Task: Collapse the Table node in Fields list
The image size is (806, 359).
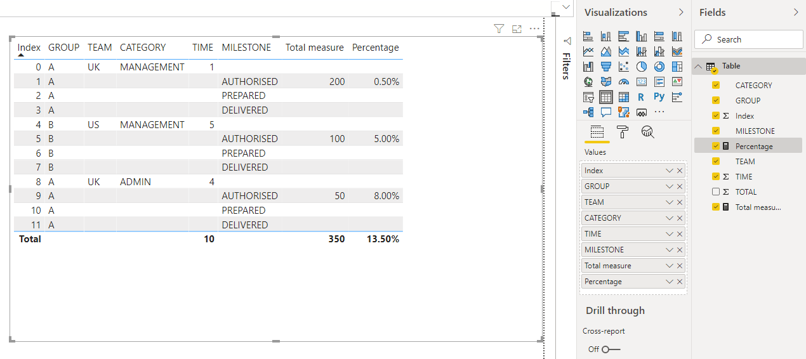Action: [699, 67]
